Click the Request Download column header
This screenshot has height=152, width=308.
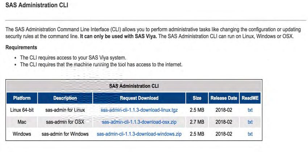(x=139, y=98)
